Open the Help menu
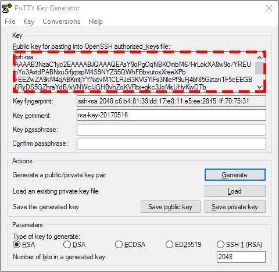Image resolution: width=279 pixels, height=272 pixels. [95, 22]
